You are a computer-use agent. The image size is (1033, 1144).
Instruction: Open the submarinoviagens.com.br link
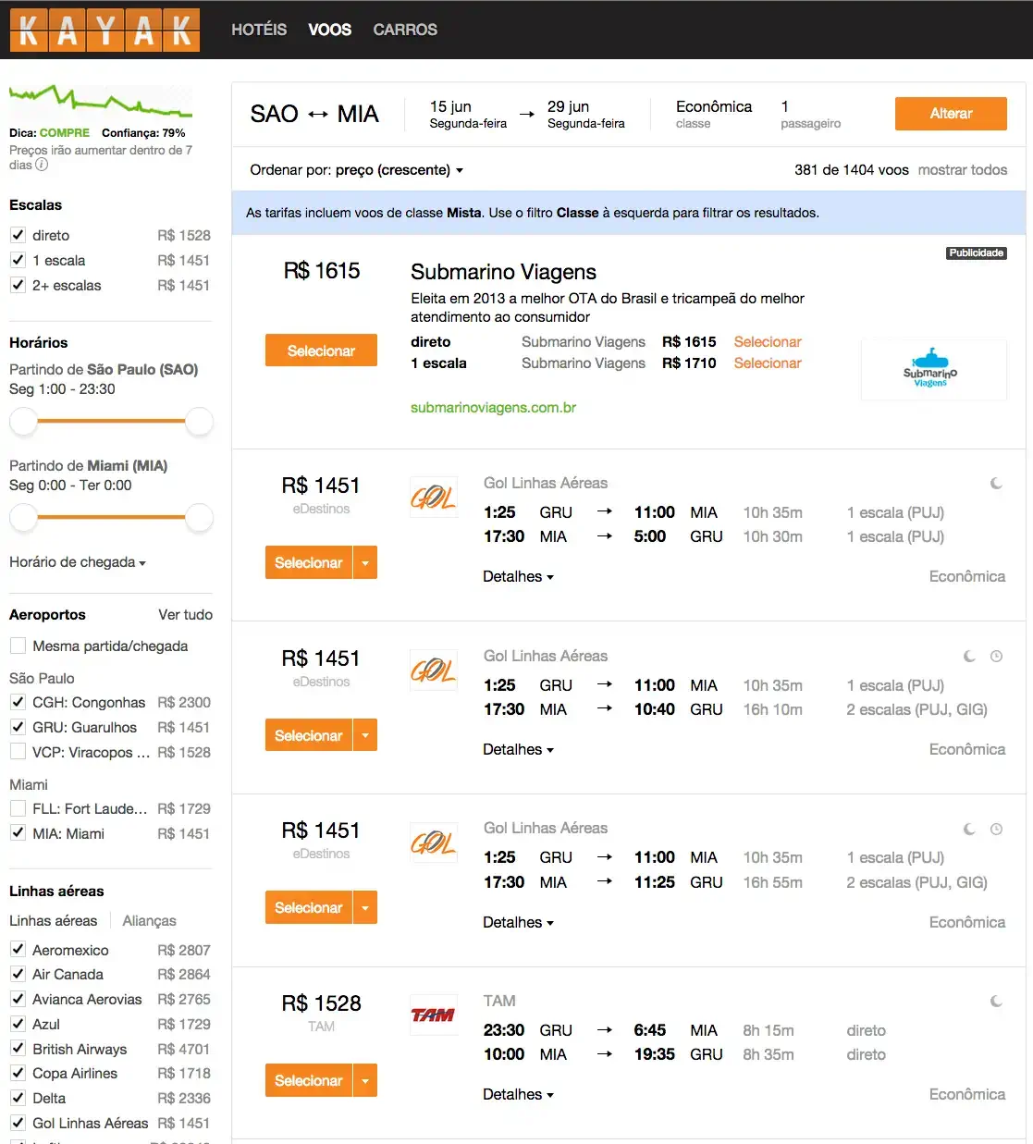tap(493, 408)
